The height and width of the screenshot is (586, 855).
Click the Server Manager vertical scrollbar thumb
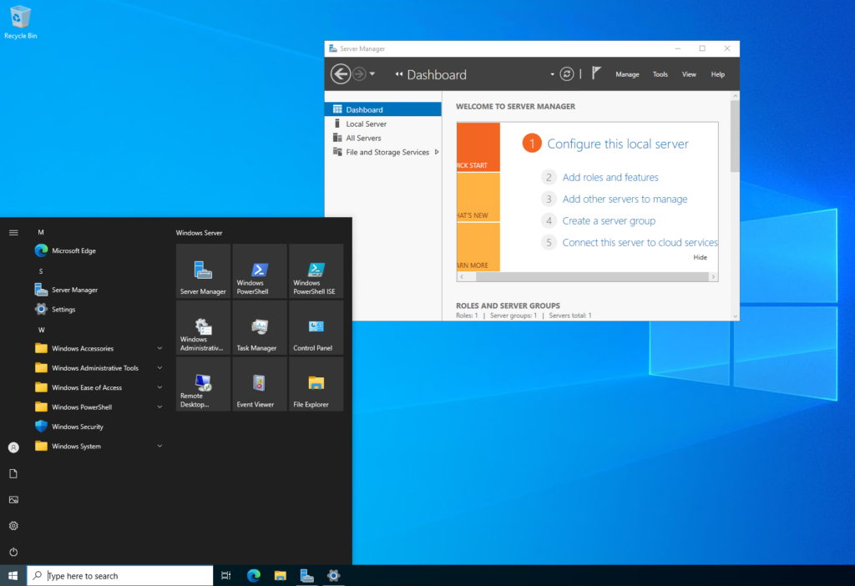735,136
